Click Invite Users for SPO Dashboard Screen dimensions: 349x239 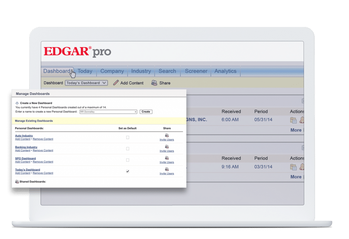(x=167, y=162)
